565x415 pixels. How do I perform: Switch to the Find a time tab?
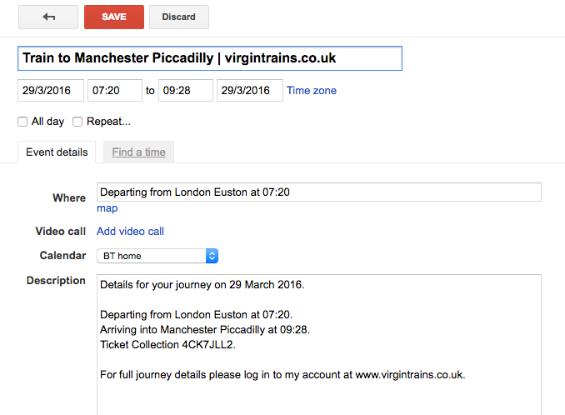[138, 152]
